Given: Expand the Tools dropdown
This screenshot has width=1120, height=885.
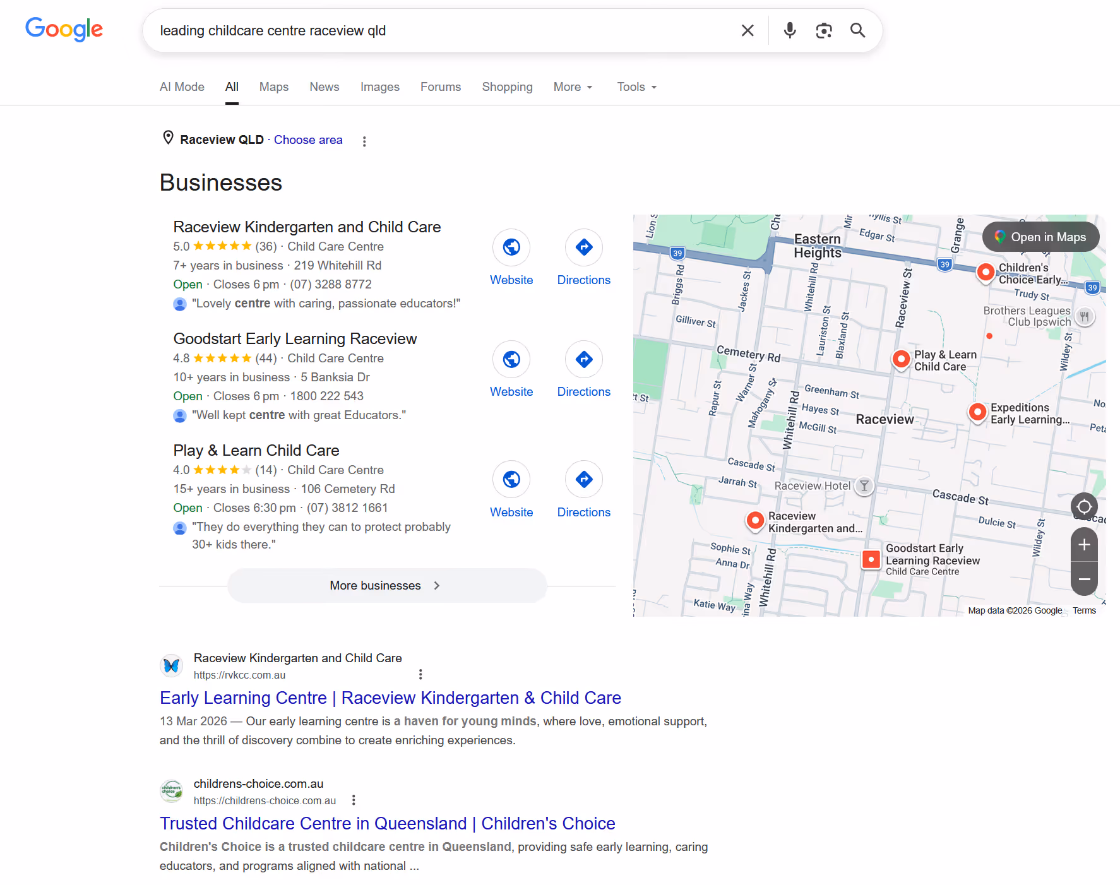Looking at the screenshot, I should 637,87.
